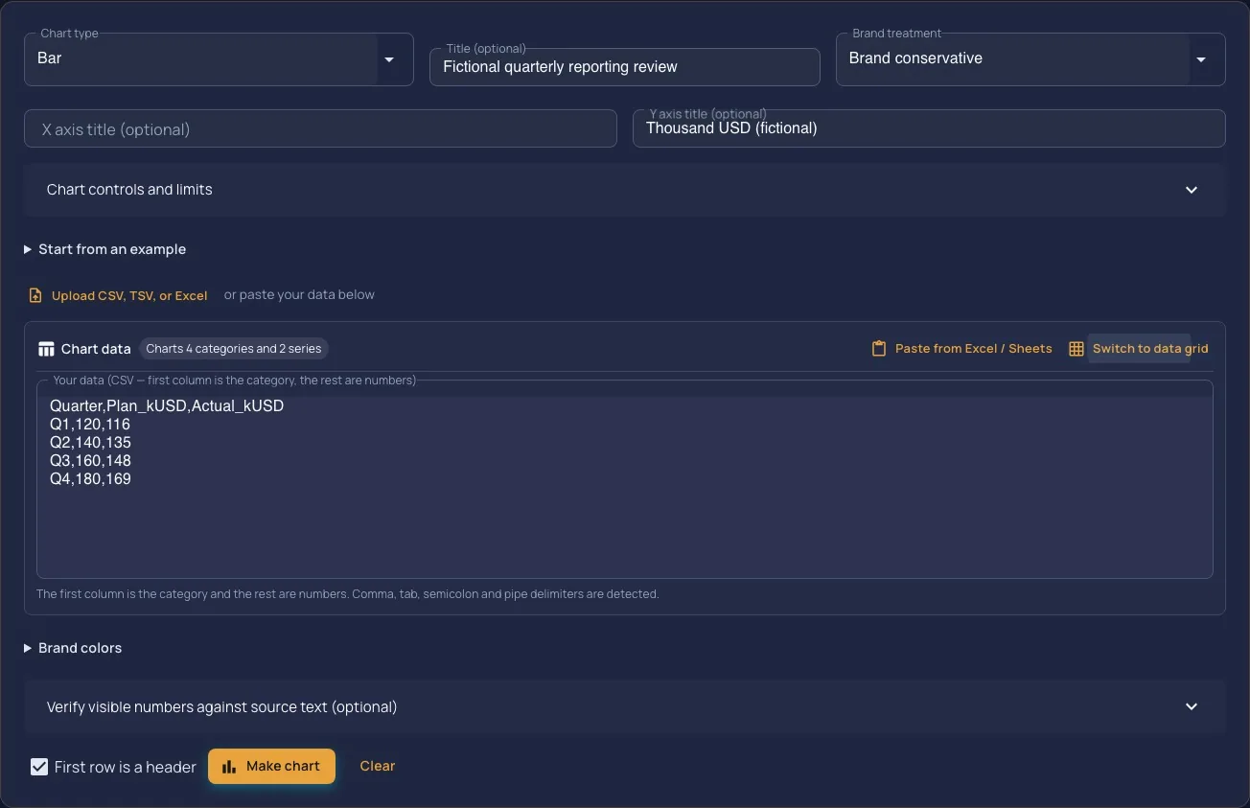Click the header row Quarter,Plan_kUSD,Actual_kUSD

click(167, 406)
